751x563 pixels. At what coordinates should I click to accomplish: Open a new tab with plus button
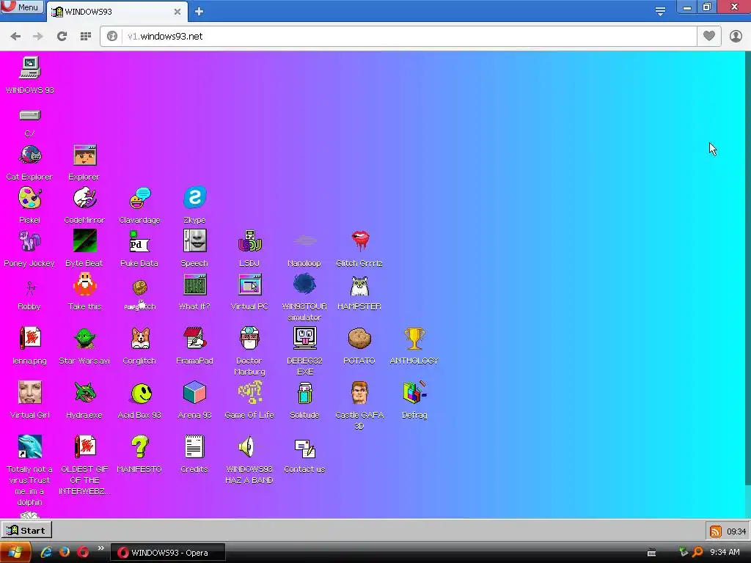(x=199, y=12)
